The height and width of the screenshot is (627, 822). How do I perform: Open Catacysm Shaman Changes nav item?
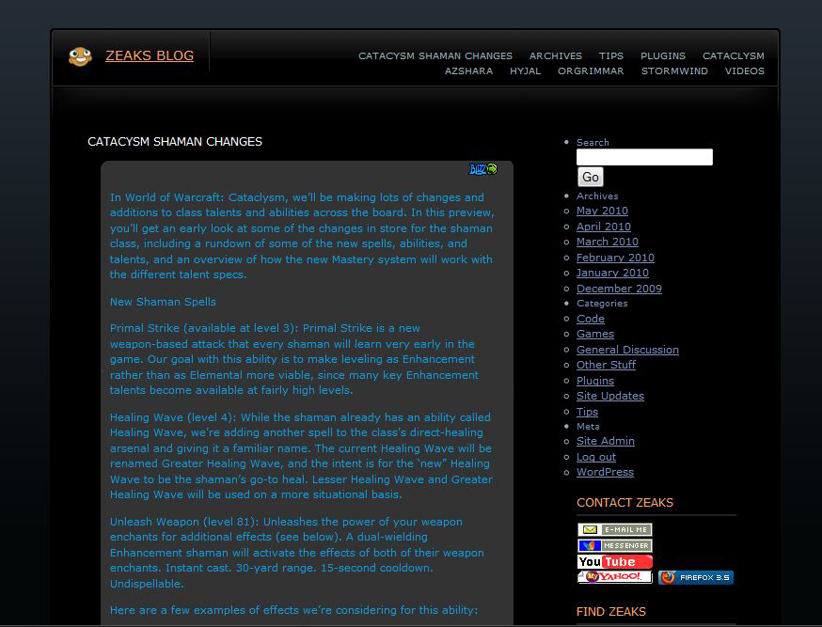click(435, 56)
